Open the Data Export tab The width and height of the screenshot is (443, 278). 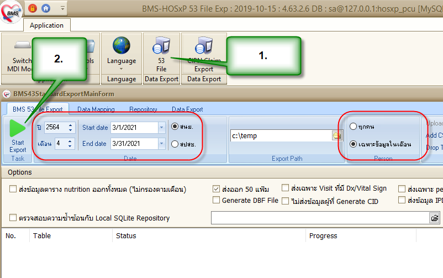[x=187, y=109]
